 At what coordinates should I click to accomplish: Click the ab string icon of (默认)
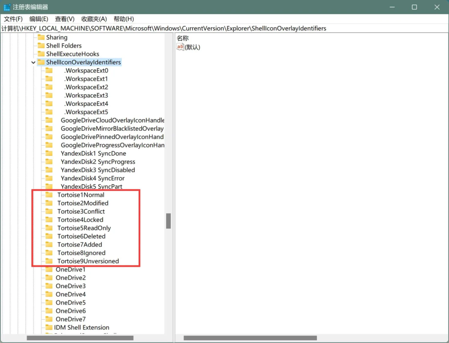[x=180, y=47]
